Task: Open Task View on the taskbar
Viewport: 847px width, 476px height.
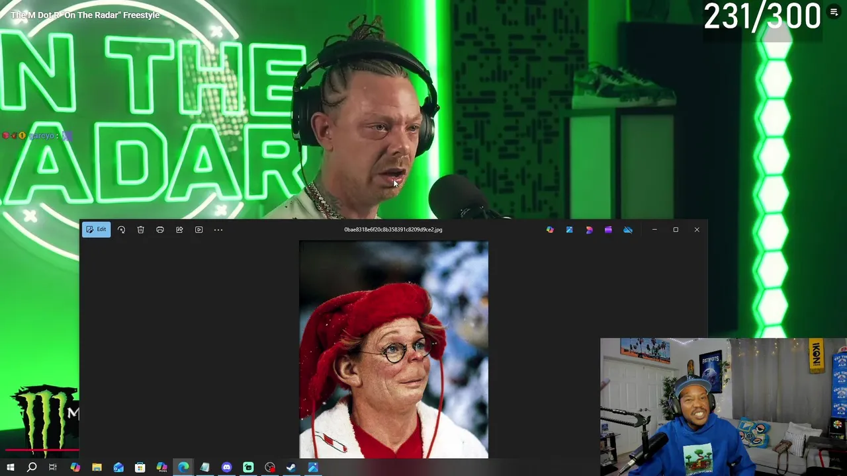Action: 53,467
